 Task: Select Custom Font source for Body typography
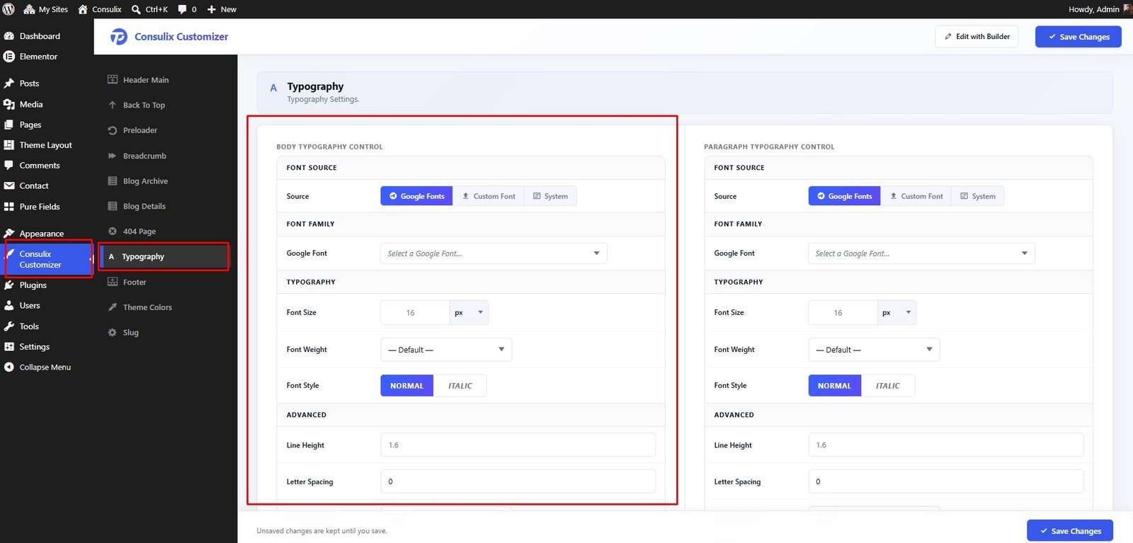pyautogui.click(x=489, y=196)
